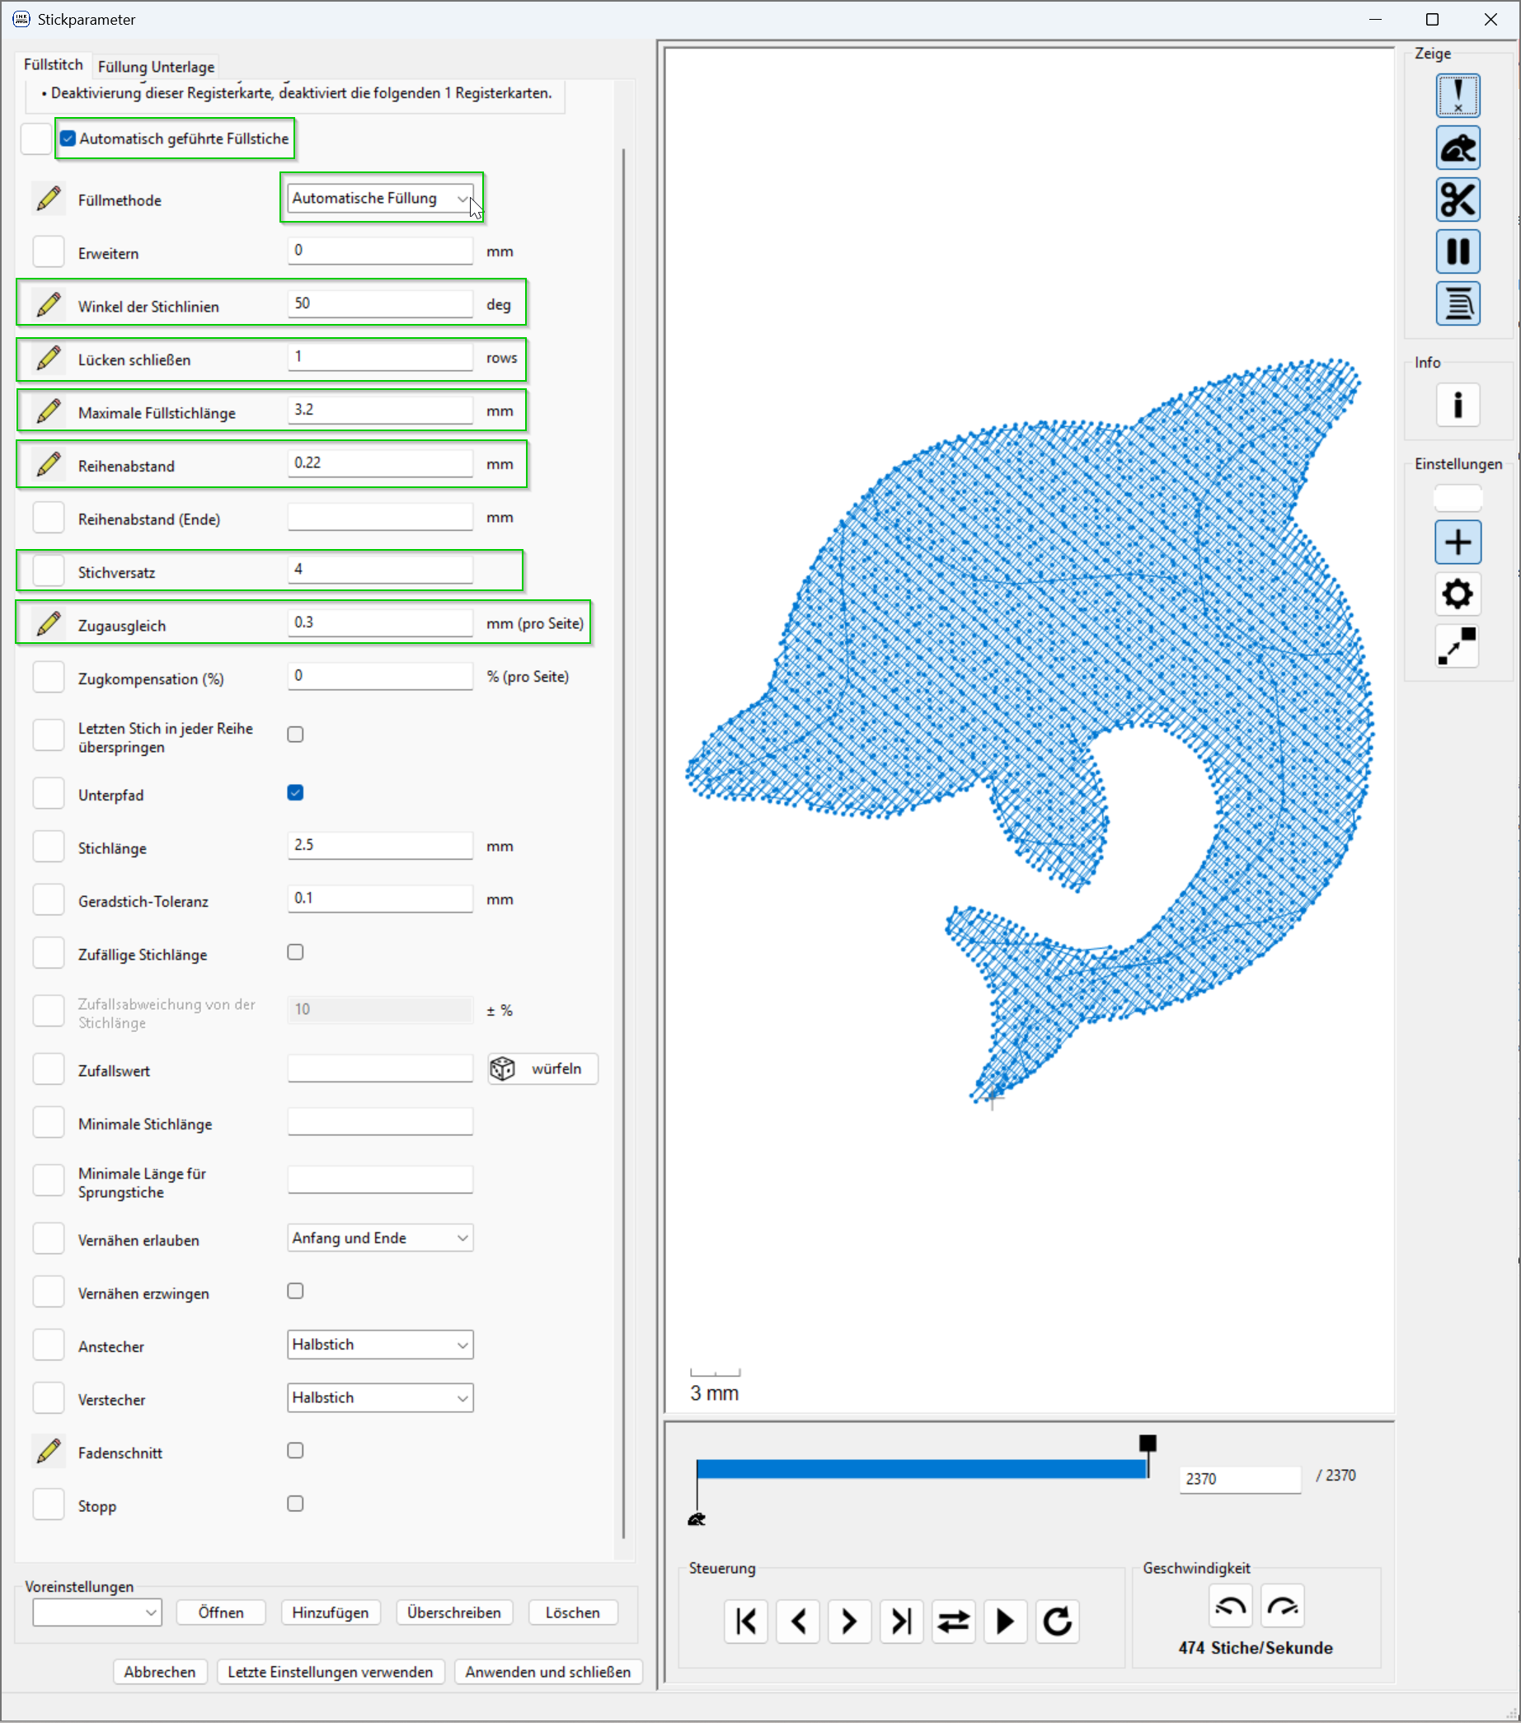
Task: Expand the Vernähen erlauben dropdown
Action: [379, 1238]
